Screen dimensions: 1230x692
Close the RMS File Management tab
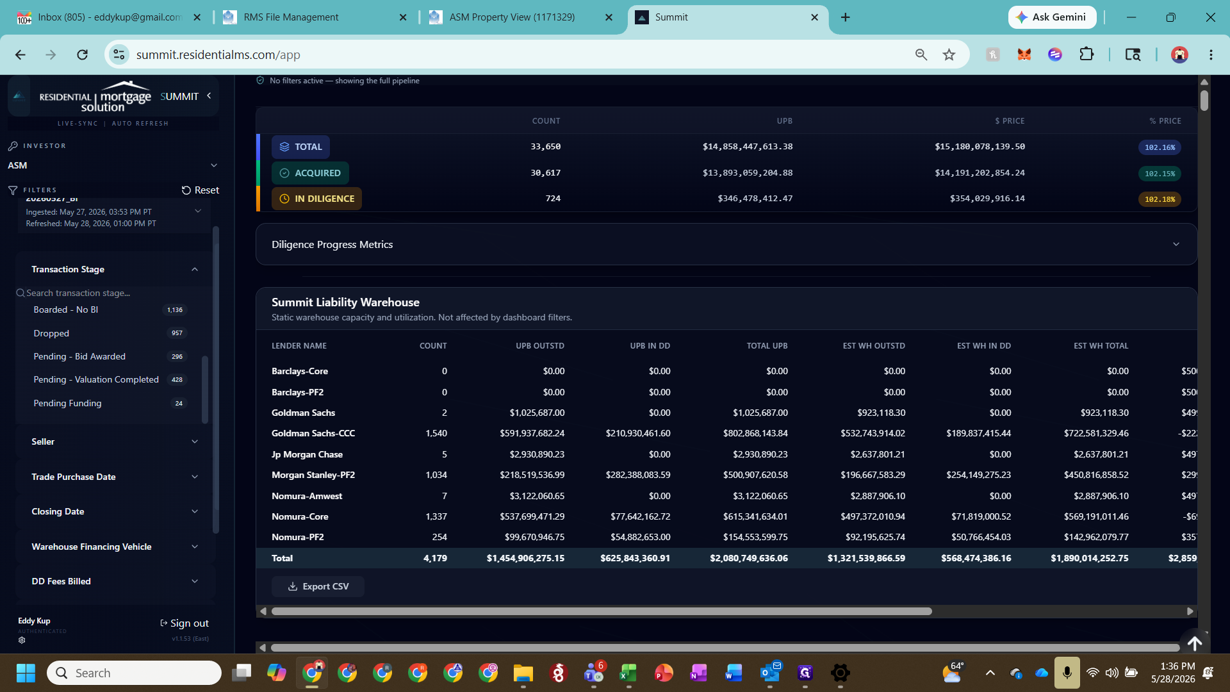[x=403, y=17]
